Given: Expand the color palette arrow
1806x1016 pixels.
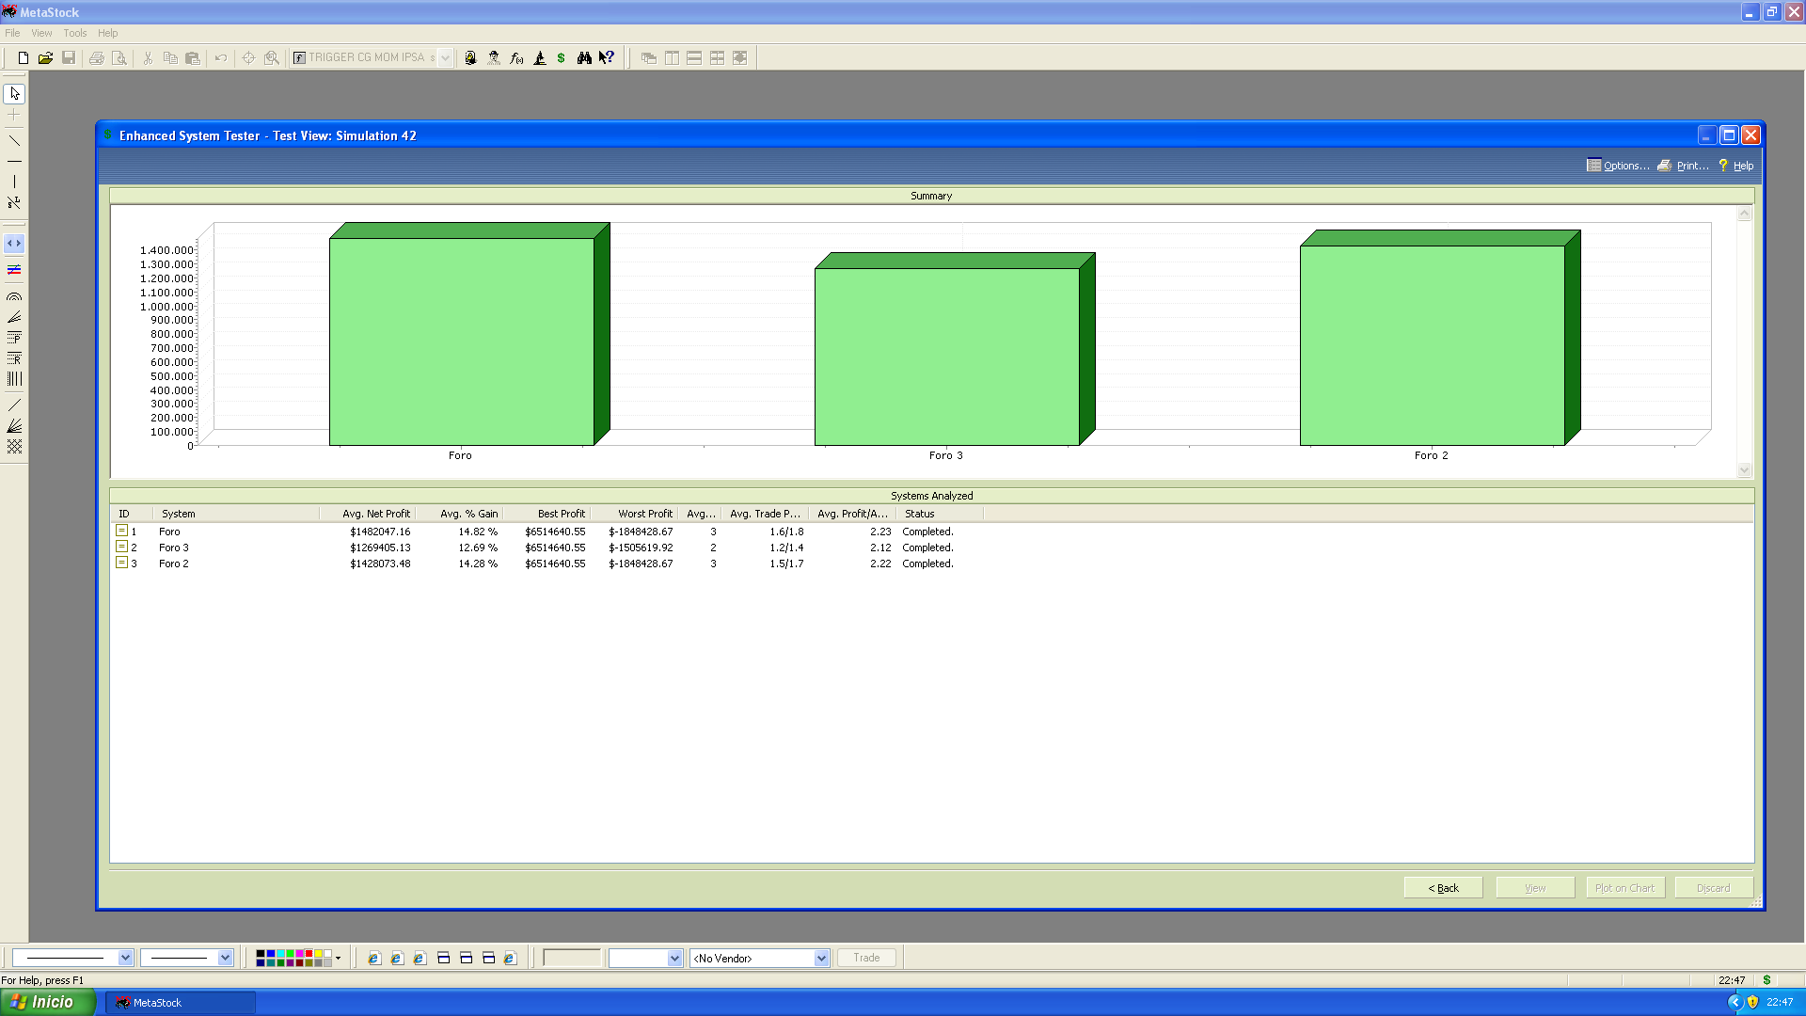Looking at the screenshot, I should 339,959.
